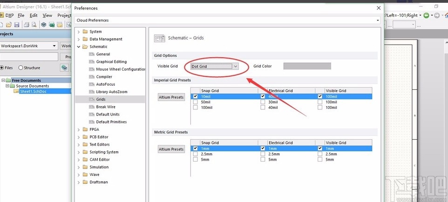Click the folder icon beside Simulation
The width and height of the screenshot is (448, 202).
tap(85, 167)
